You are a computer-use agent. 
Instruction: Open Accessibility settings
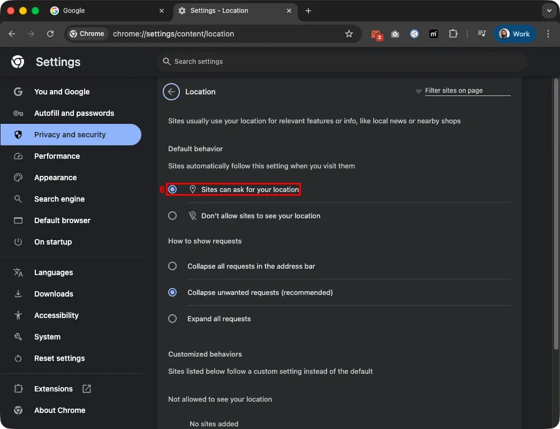tap(71, 315)
